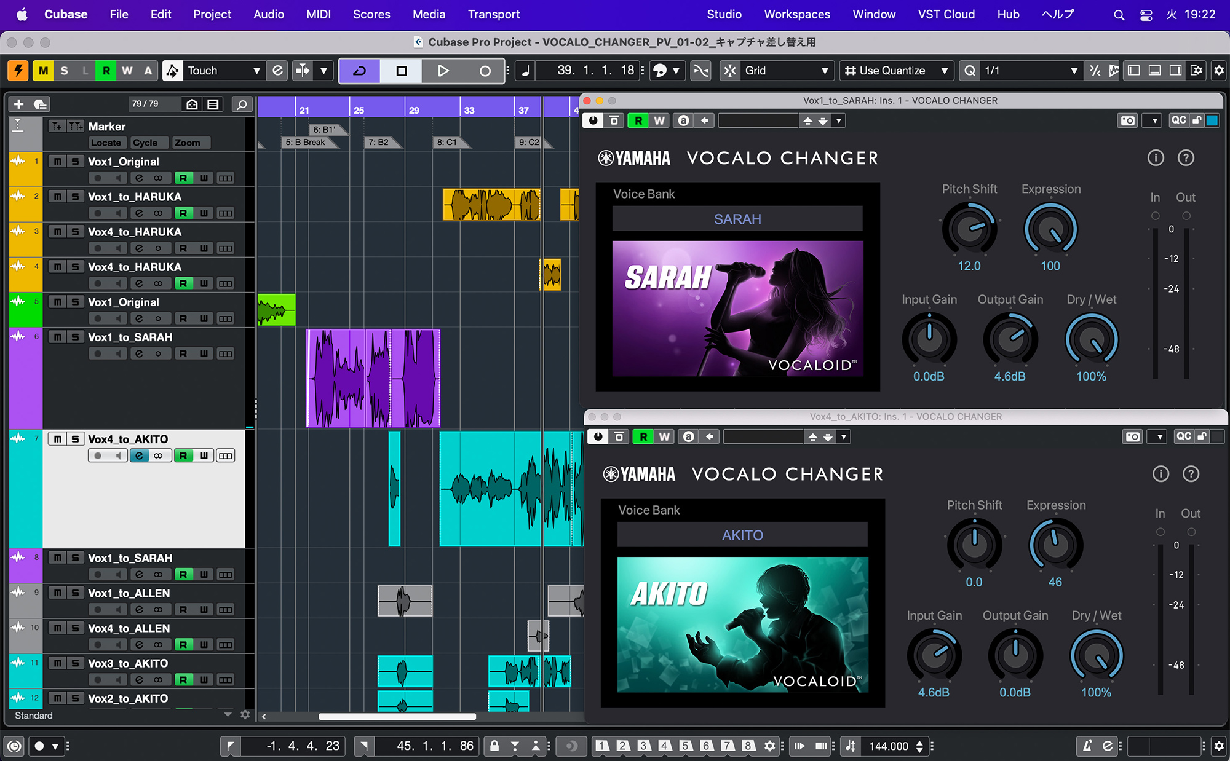1230x761 pixels.
Task: Open the Add Track plus icon
Action: [19, 104]
